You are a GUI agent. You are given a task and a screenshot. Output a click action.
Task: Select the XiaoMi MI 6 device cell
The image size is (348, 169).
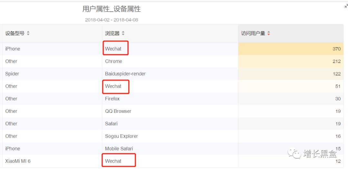click(18, 161)
